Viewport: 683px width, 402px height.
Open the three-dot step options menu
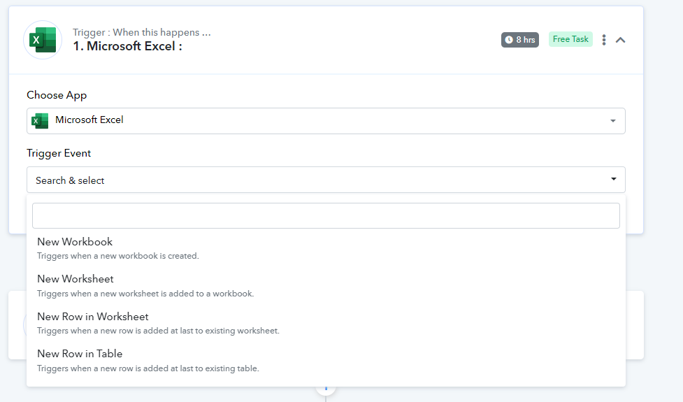click(x=604, y=40)
